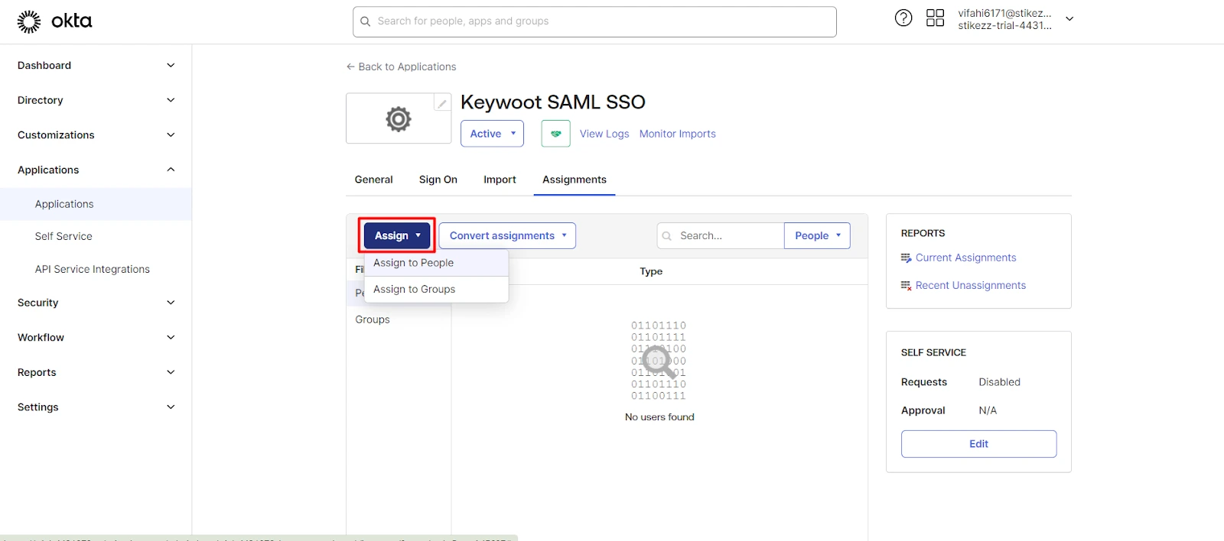Click the search magnifier in top bar
Screen dimensions: 1224x541
pos(366,21)
